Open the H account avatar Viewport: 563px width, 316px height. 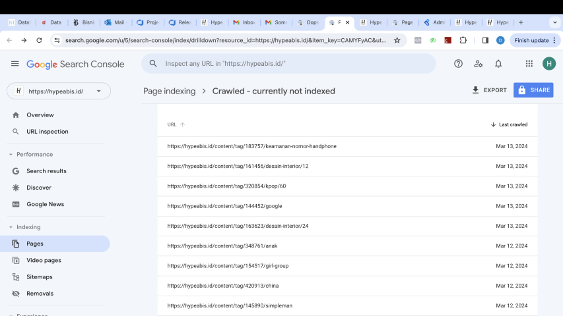549,64
